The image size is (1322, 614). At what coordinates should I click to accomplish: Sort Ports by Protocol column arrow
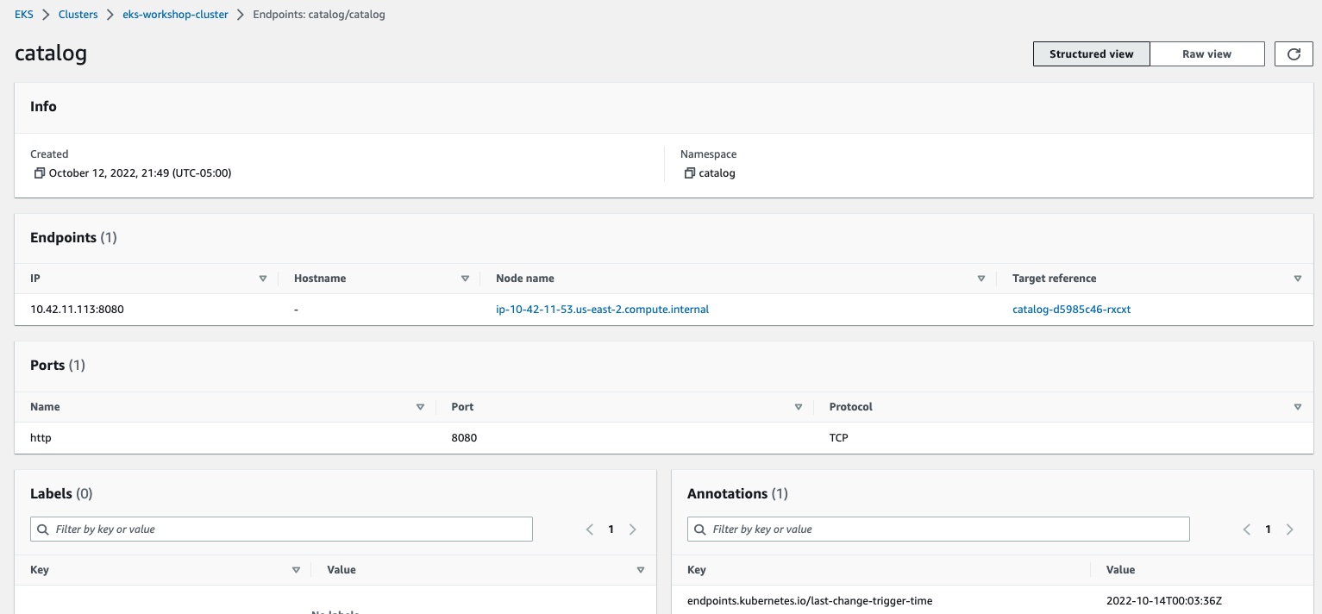pos(1297,407)
